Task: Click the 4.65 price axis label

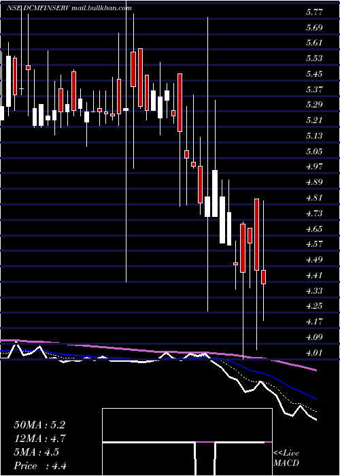Action: [x=314, y=228]
